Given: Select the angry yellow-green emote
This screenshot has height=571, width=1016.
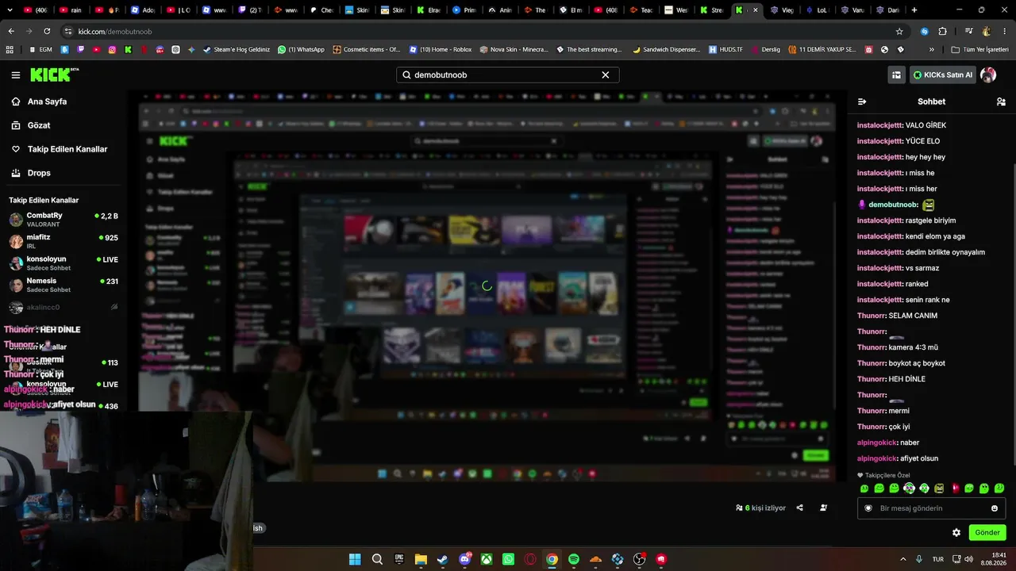Looking at the screenshot, I should (939, 489).
